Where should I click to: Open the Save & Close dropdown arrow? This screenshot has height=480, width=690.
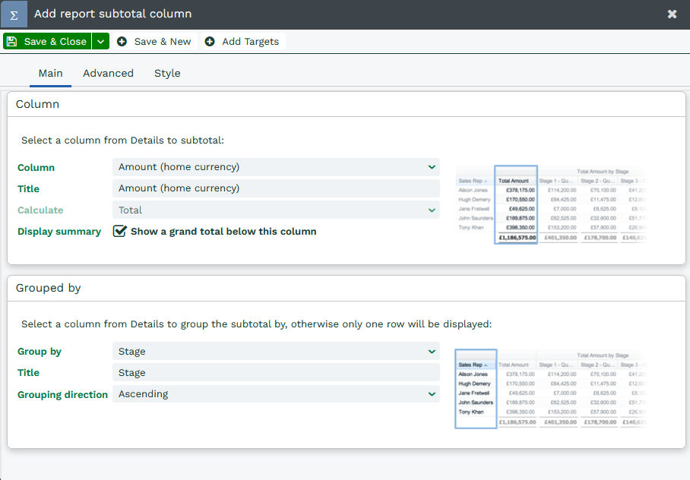[100, 42]
